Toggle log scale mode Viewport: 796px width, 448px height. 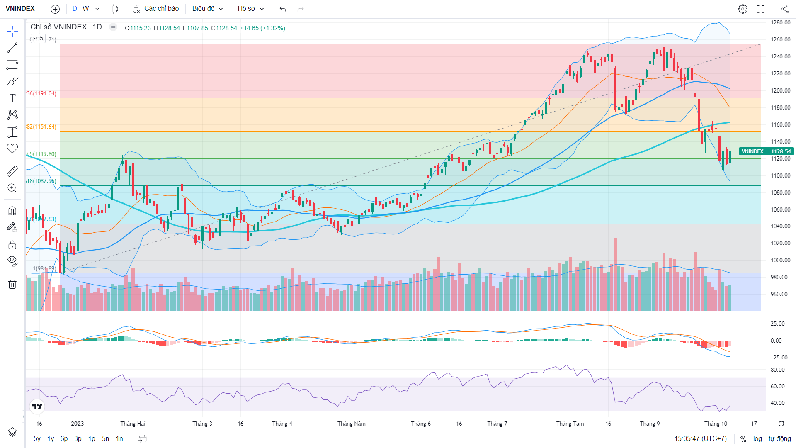(757, 438)
